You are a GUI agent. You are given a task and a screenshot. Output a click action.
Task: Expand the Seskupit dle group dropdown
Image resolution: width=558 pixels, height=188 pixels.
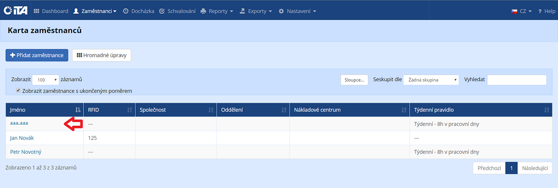431,80
